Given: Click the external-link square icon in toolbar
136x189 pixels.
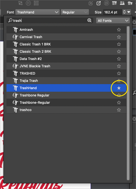Looking at the screenshot, I should click(99, 3).
